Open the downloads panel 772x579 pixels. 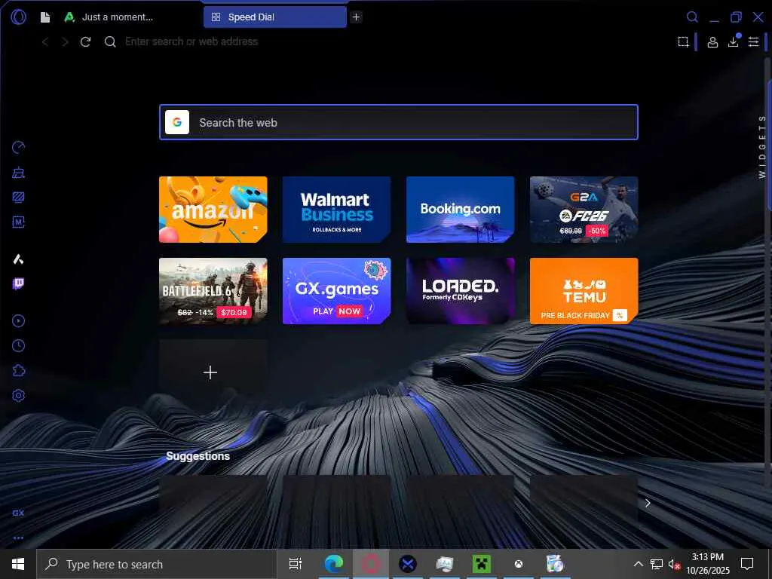tap(734, 42)
